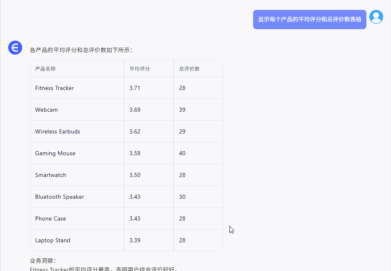The height and width of the screenshot is (271, 391).
Task: Click the 产品名称 column header
Action: point(77,69)
